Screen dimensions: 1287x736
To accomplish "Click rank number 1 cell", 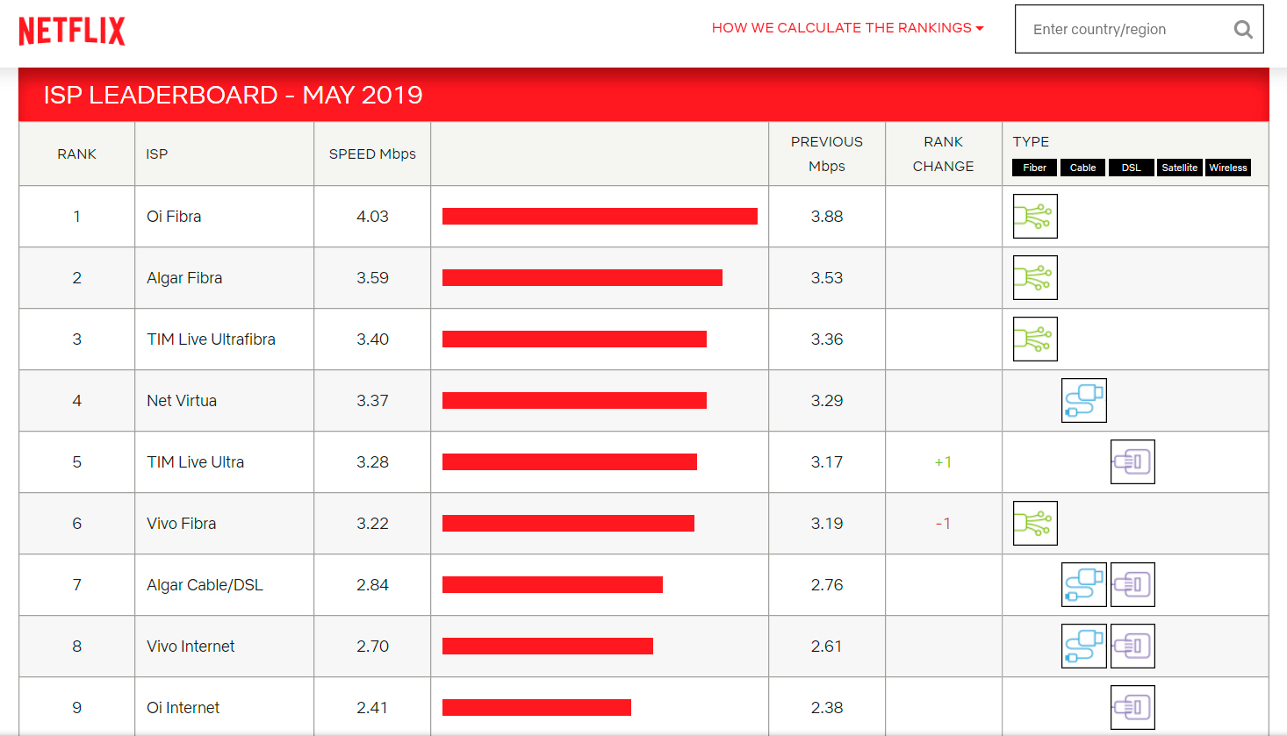I will point(76,216).
